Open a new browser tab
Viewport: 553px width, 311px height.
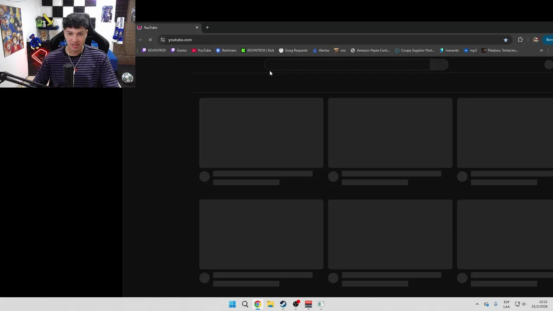click(207, 27)
